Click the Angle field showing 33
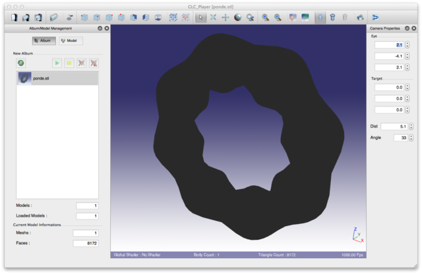The width and height of the screenshot is (422, 274). click(401, 138)
